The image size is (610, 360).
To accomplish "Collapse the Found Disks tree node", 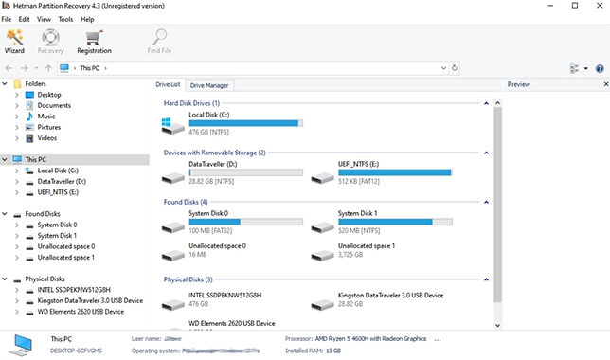I will coord(5,214).
